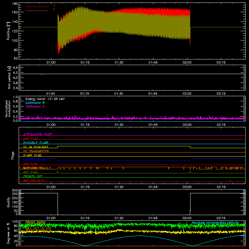Viewport: 249px width, 249px height.
Task: Click the olive Y legend line sample
Action: tap(37, 11)
